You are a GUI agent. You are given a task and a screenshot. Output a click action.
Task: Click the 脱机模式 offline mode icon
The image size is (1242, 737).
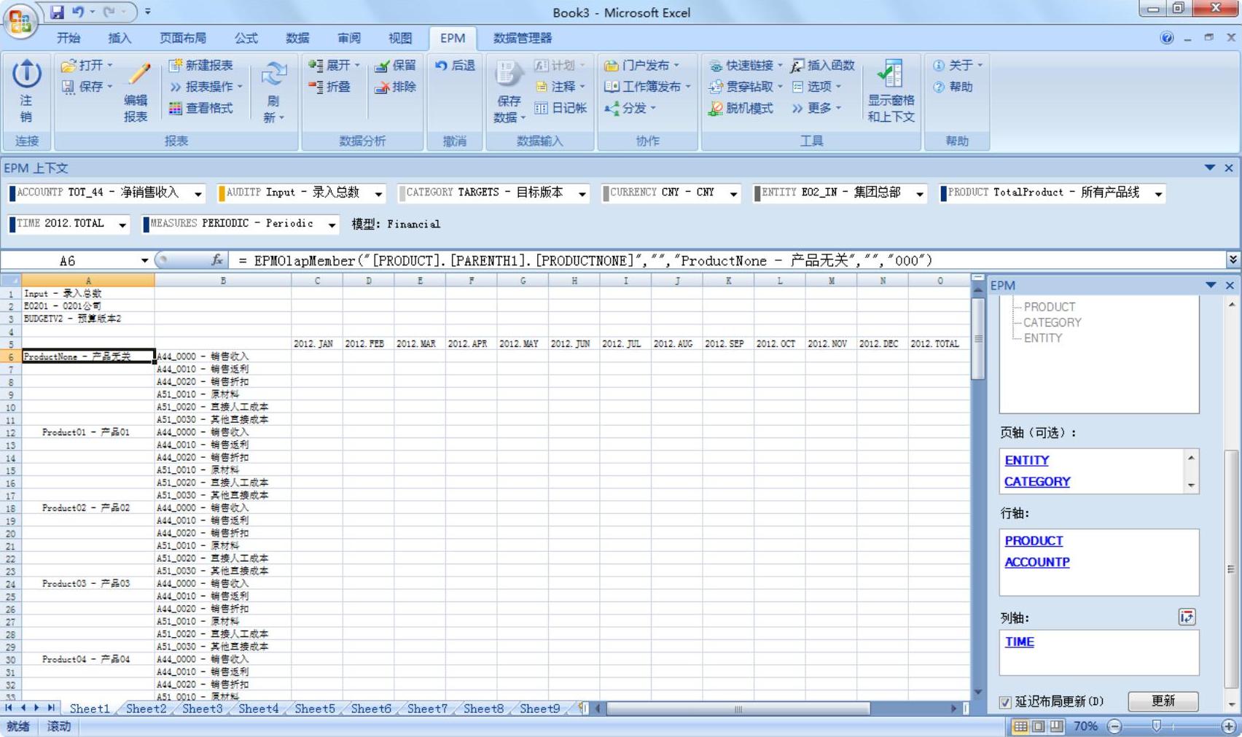click(715, 108)
